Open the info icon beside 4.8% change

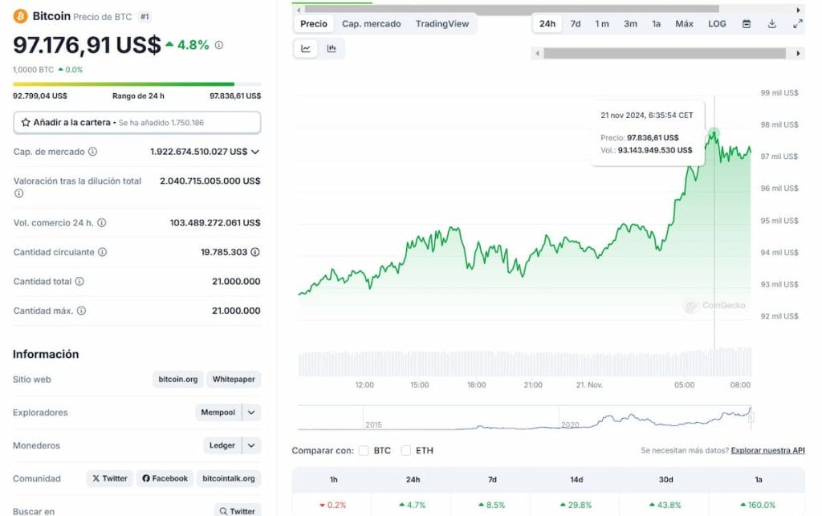pos(219,45)
